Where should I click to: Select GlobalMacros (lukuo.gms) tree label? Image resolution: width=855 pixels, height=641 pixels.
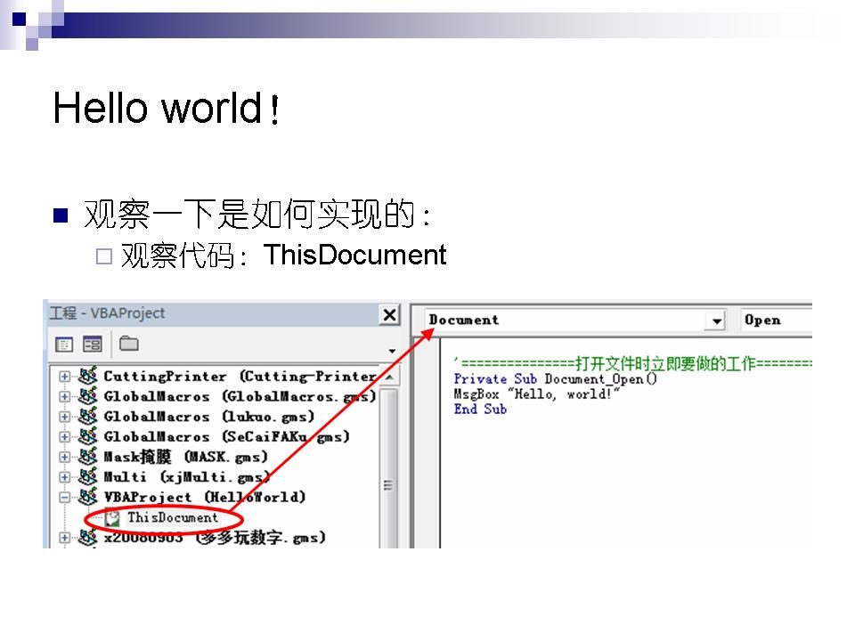pos(208,417)
